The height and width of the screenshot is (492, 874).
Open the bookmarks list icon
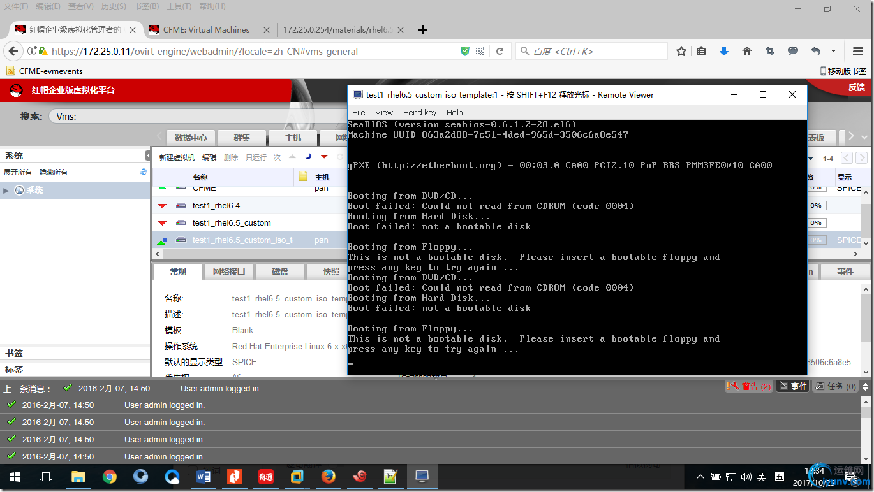[701, 52]
